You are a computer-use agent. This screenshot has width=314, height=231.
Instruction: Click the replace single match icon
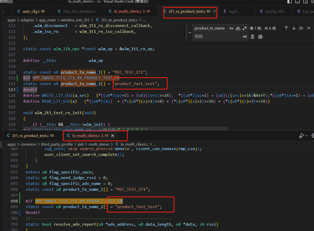point(252,37)
